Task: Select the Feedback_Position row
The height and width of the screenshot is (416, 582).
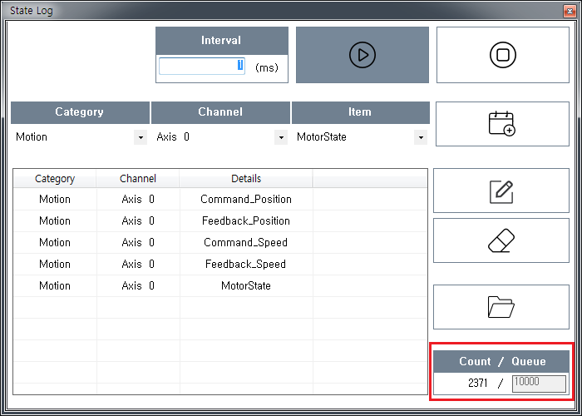Action: (245, 221)
